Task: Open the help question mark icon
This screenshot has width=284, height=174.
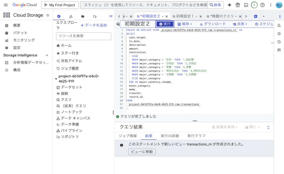Action: 262,5
